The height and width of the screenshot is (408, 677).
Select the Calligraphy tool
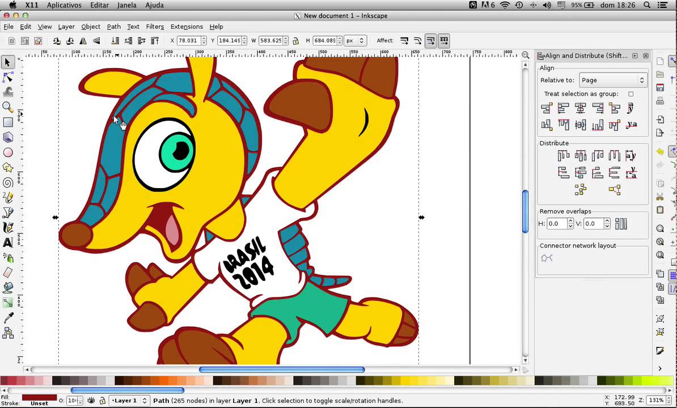pos(8,227)
